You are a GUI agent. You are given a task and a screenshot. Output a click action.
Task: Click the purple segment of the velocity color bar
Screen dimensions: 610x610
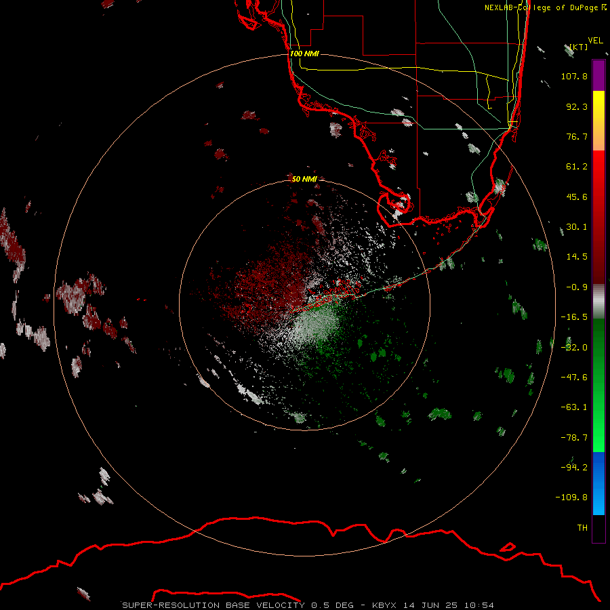[598, 75]
